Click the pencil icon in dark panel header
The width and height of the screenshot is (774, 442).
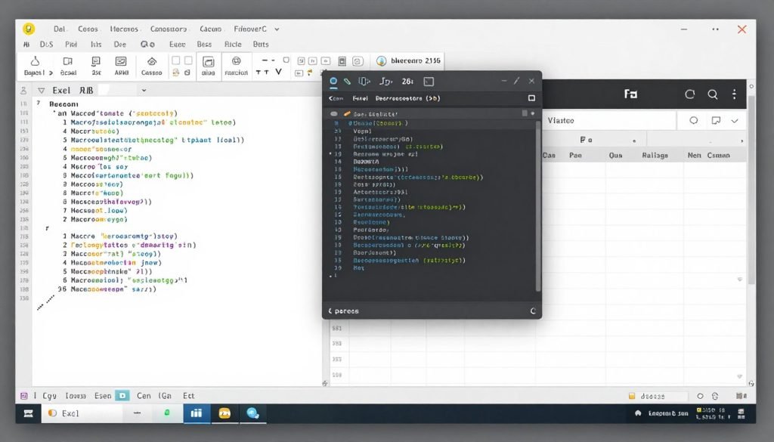click(348, 82)
